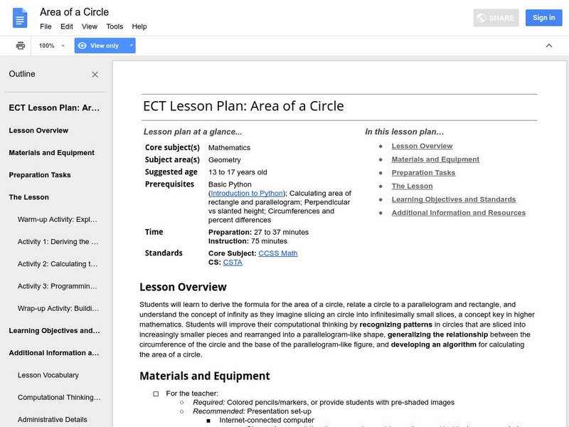
Task: Open the View only mode dropdown arrow
Action: [131, 46]
